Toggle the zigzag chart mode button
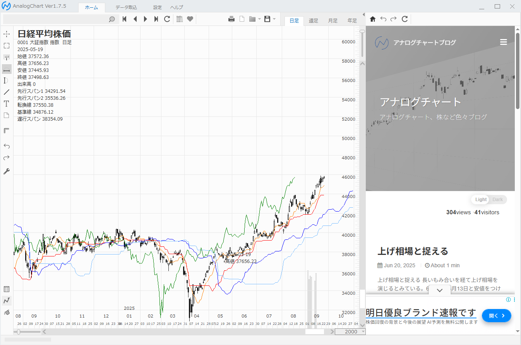 pyautogui.click(x=7, y=301)
